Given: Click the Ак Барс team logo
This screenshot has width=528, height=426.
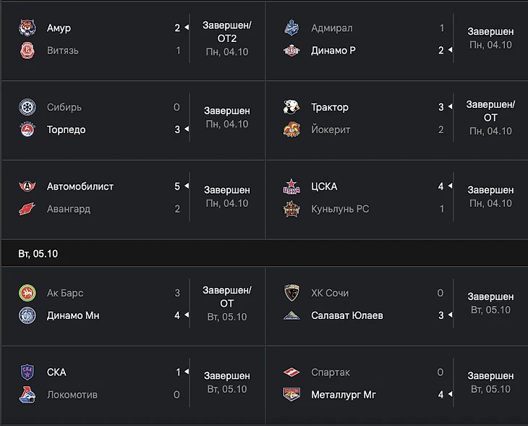Looking at the screenshot, I should (27, 293).
